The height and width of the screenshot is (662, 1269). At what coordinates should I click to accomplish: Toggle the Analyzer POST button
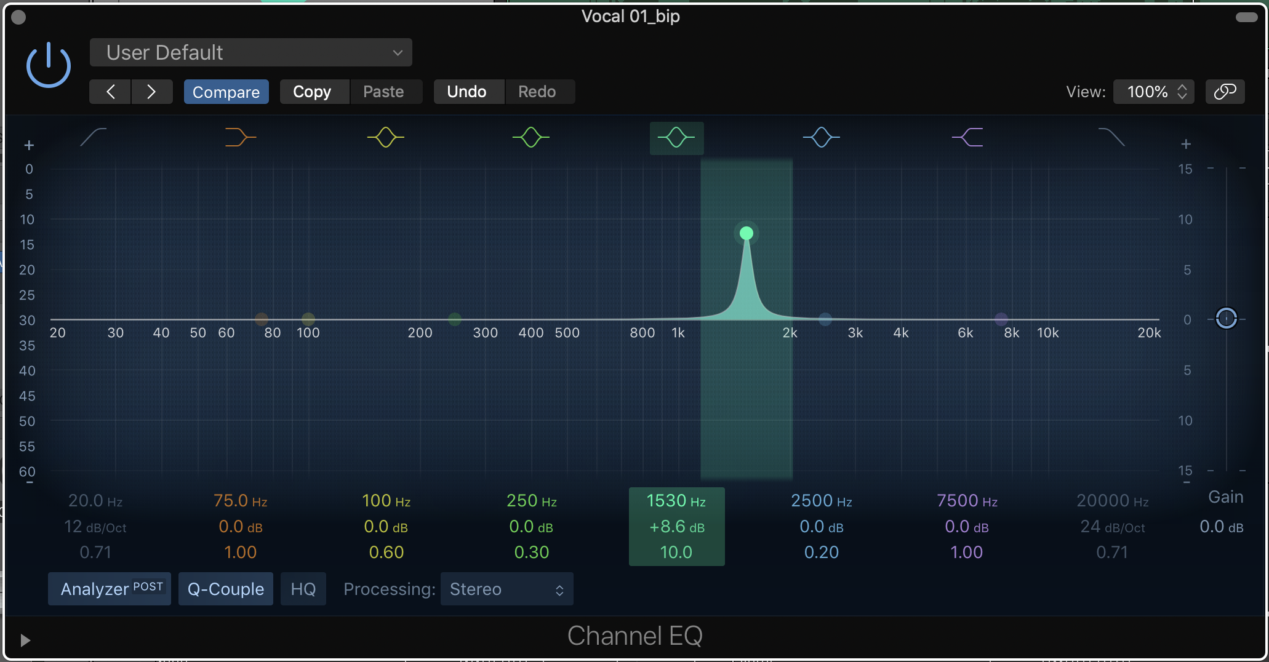(x=110, y=589)
